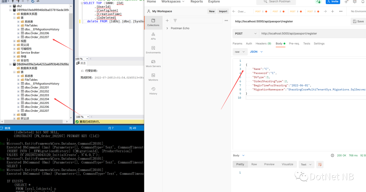Viewport: 366px width, 192px height.
Task: Click the create new collection plus icon
Action: pyautogui.click(x=167, y=21)
